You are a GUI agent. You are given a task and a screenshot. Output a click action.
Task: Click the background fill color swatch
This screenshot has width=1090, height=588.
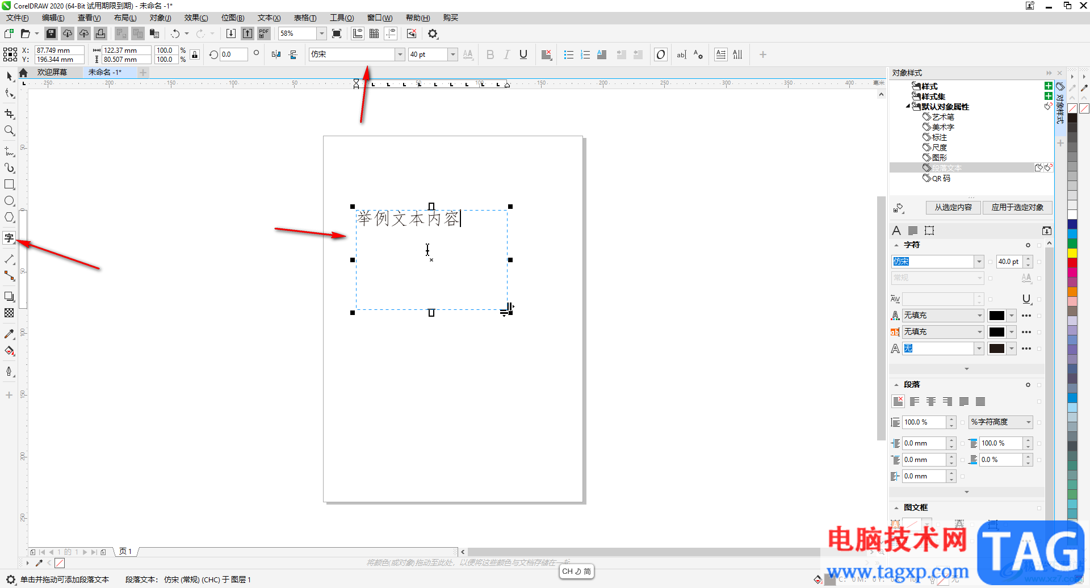(997, 332)
